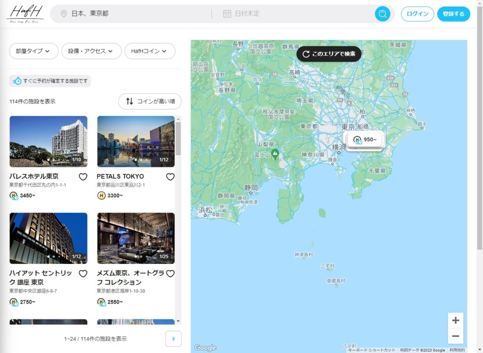The width and height of the screenshot is (483, 353).
Task: Click the 2750~ coin price
Action: [27, 302]
